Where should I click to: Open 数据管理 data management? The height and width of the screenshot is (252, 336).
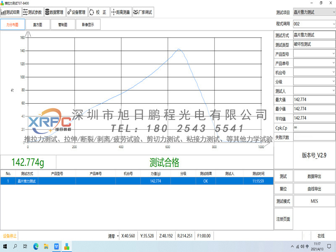click(55, 12)
